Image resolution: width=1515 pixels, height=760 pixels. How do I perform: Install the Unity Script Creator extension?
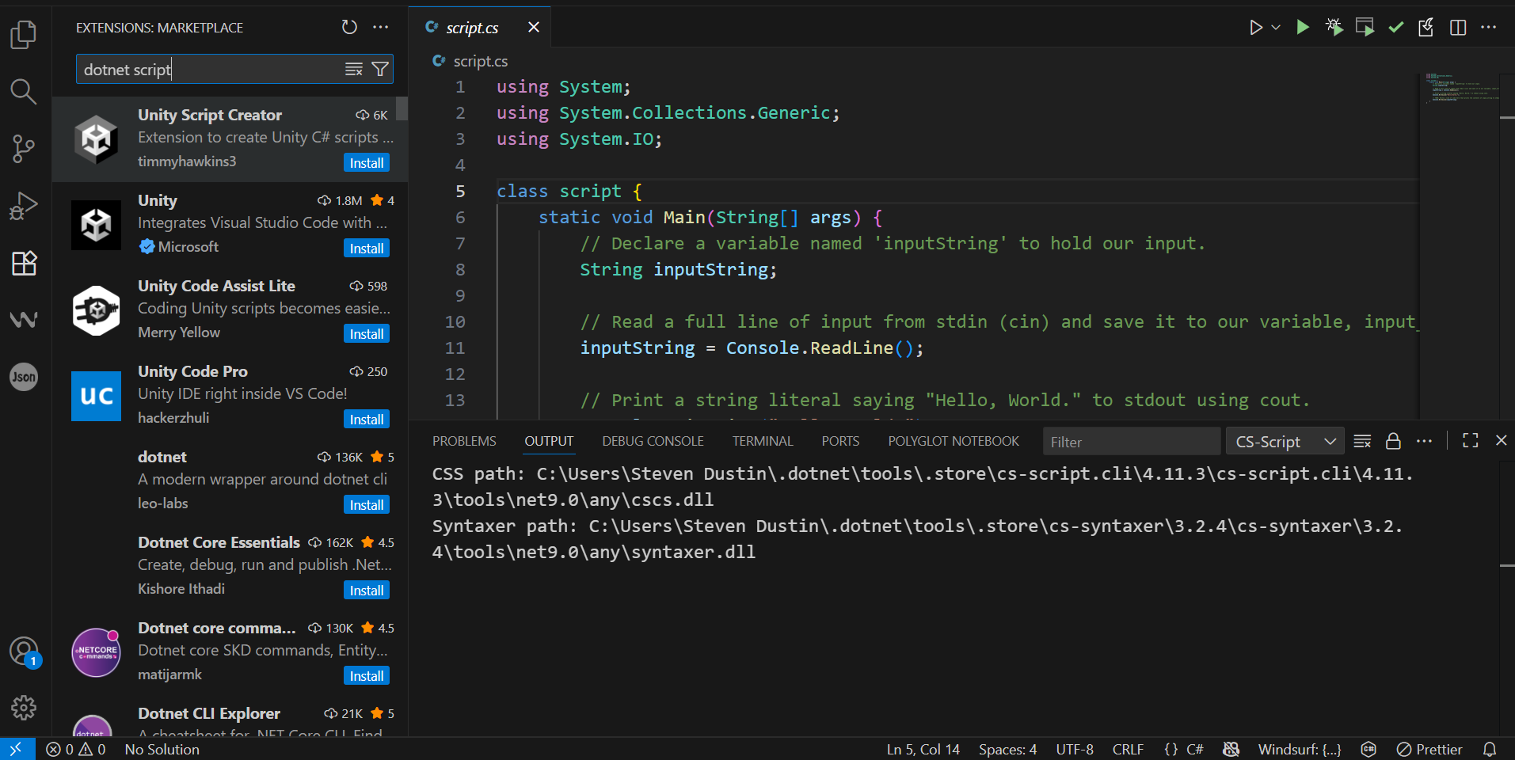click(367, 163)
